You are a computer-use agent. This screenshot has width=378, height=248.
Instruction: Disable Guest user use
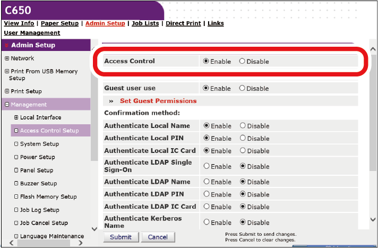point(243,89)
